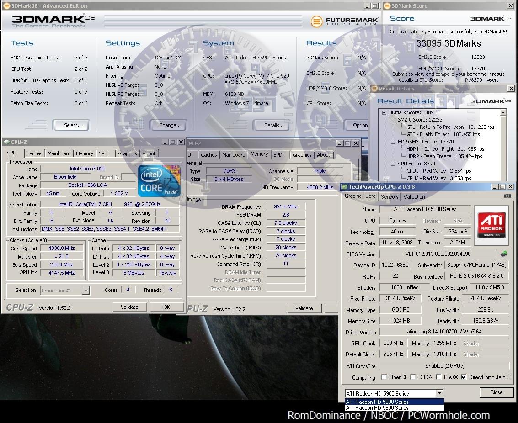The height and width of the screenshot is (423, 518).
Task: Click the BIOS Version field in GPU-Z
Action: point(438,254)
